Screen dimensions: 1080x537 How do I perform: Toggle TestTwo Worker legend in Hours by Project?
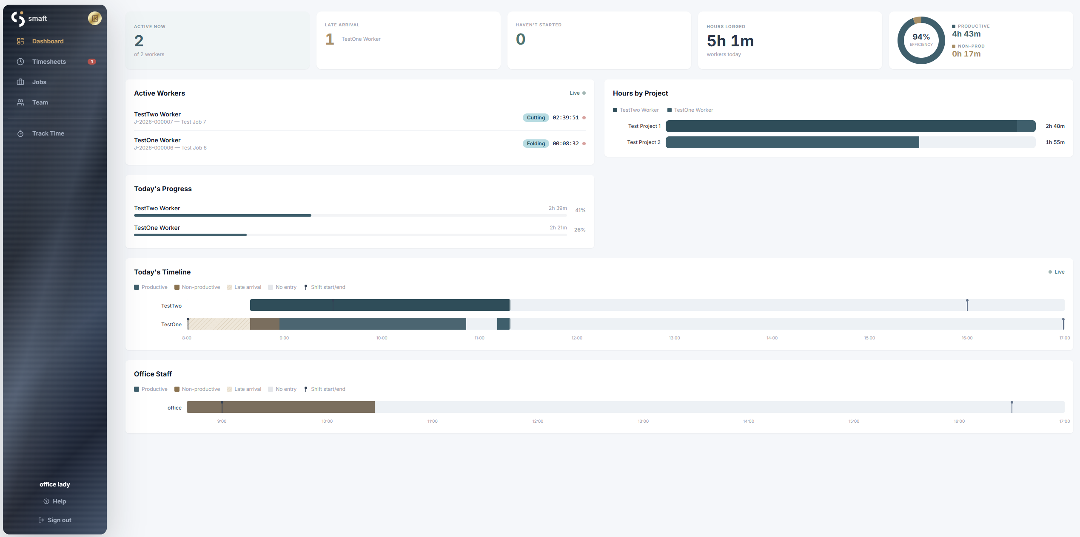tap(635, 110)
